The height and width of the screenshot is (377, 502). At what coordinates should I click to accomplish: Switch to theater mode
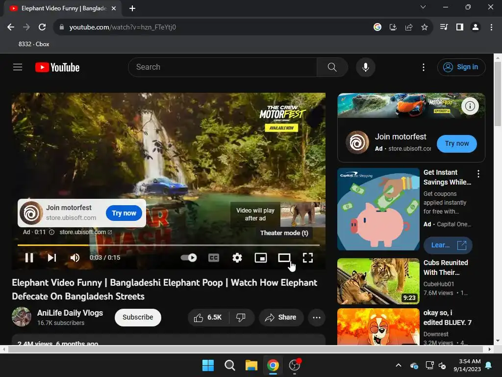(x=284, y=258)
